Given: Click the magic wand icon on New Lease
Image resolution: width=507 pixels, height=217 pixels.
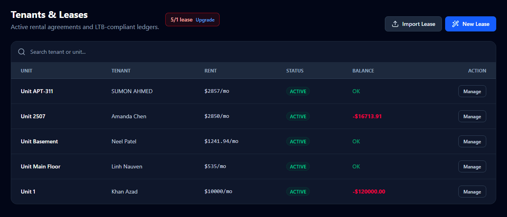Looking at the screenshot, I should pyautogui.click(x=455, y=24).
